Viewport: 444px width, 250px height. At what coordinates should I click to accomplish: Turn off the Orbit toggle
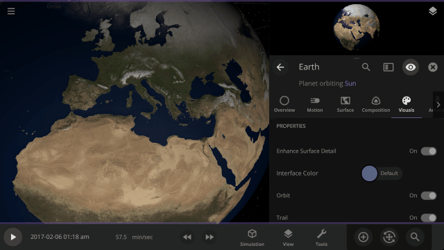[429, 196]
